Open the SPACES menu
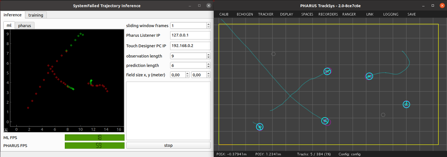This screenshot has height=157, width=447. (307, 14)
